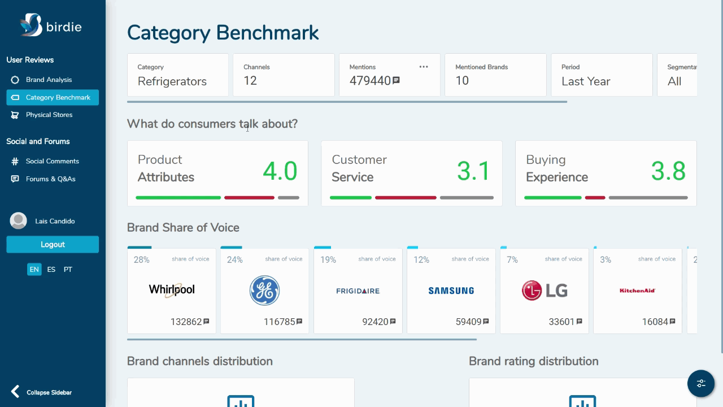Open the Product Attributes score card

pyautogui.click(x=217, y=174)
